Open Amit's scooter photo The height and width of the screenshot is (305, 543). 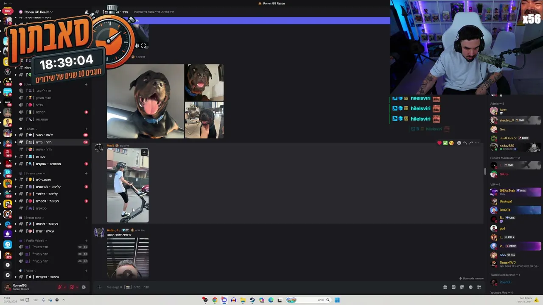[128, 185]
